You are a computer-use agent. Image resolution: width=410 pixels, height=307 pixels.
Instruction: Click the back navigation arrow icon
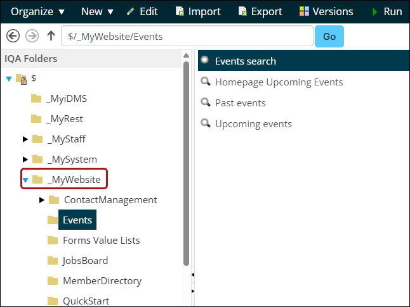[13, 36]
